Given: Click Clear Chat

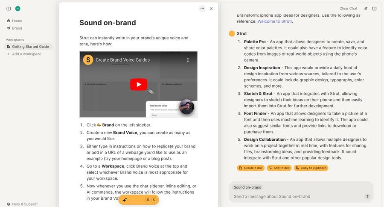Looking at the screenshot, I should tap(348, 9).
